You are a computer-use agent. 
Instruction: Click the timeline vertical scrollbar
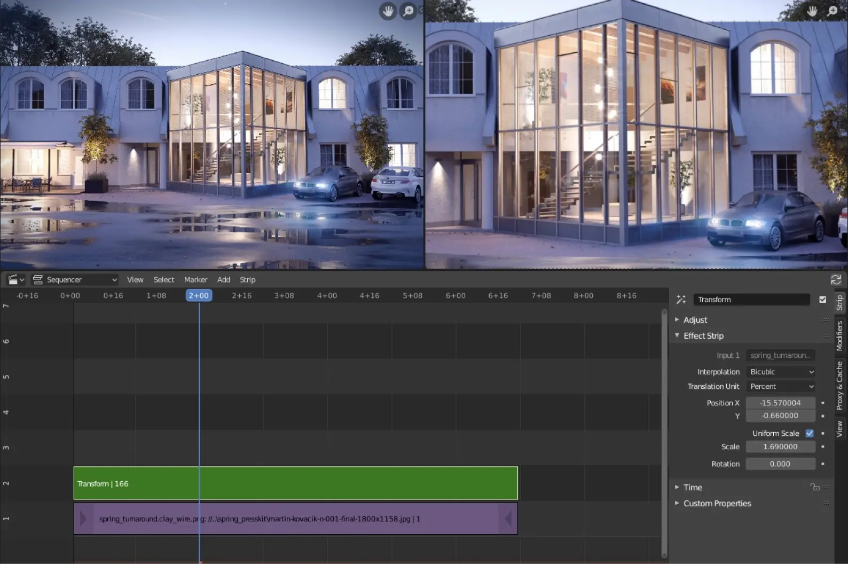664,434
